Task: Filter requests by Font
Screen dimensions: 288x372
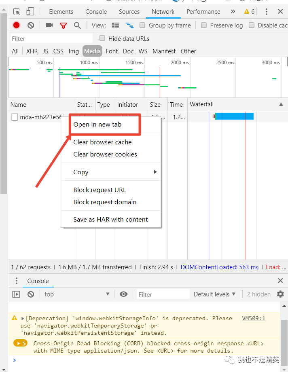Action: 112,51
